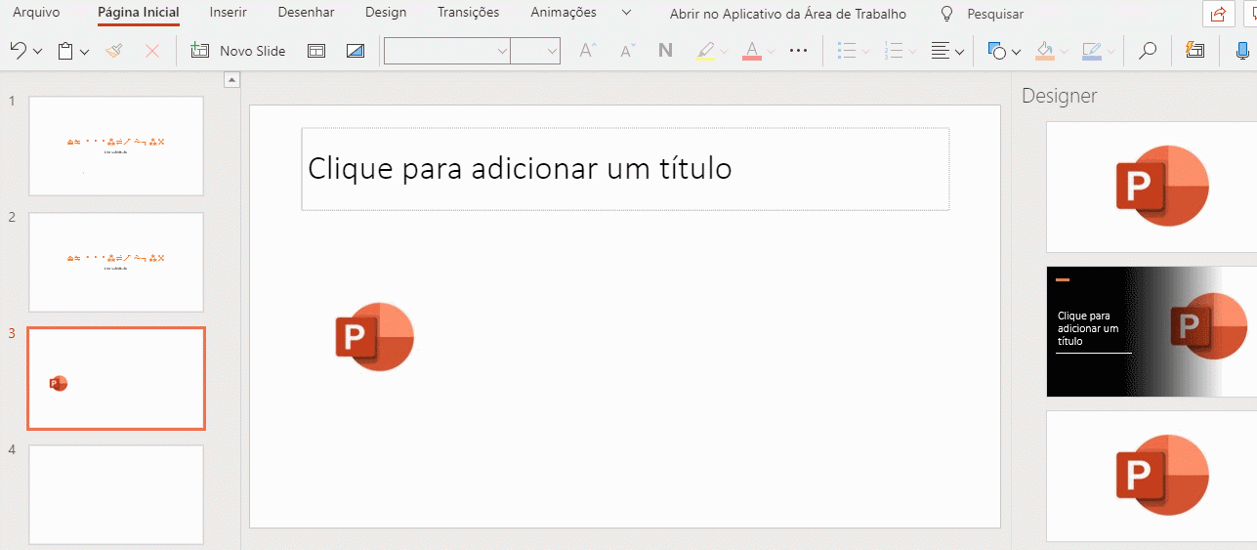Increase font size with large A icon

point(588,51)
